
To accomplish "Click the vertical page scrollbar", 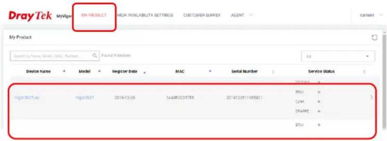I will tap(384, 81).
